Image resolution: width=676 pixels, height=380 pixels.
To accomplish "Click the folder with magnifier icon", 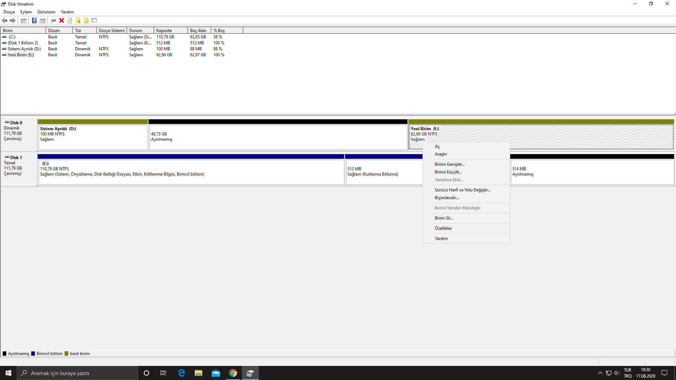I will point(86,20).
